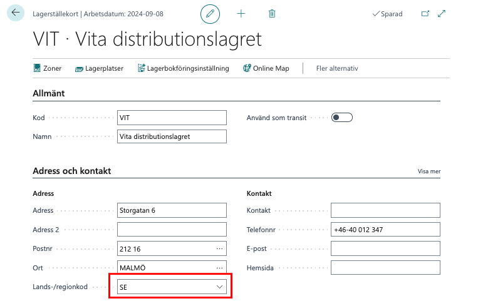The height and width of the screenshot is (301, 478).
Task: Expand Lands-/regionkod dropdown
Action: click(x=219, y=287)
